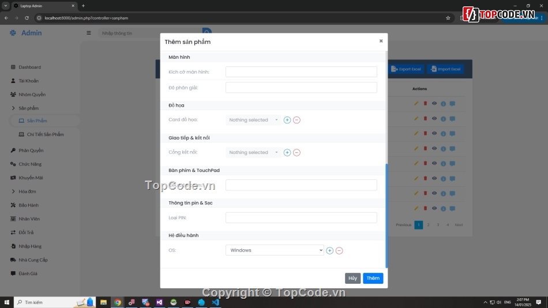Image resolution: width=548 pixels, height=308 pixels.
Task: Add an OS with plus icon
Action: [x=329, y=250]
